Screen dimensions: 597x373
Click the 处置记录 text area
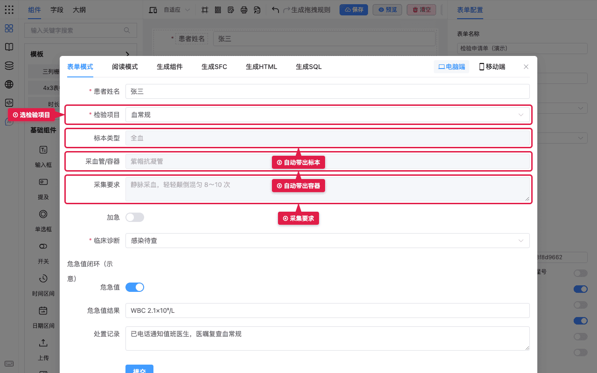327,338
